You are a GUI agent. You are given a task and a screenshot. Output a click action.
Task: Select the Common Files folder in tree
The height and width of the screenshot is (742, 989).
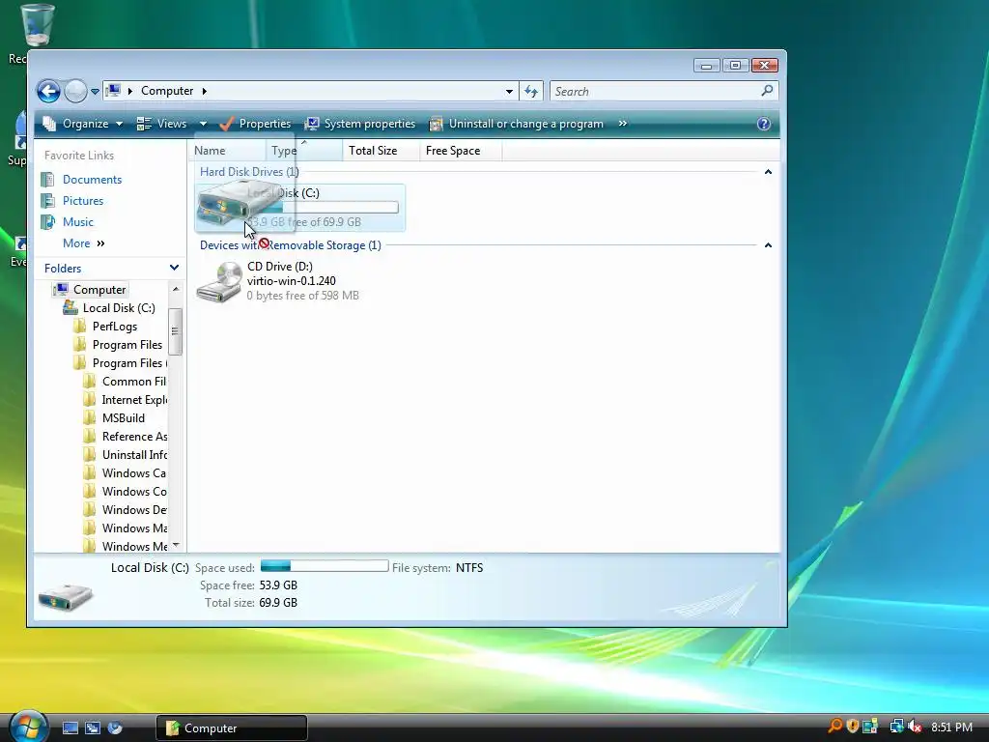133,382
